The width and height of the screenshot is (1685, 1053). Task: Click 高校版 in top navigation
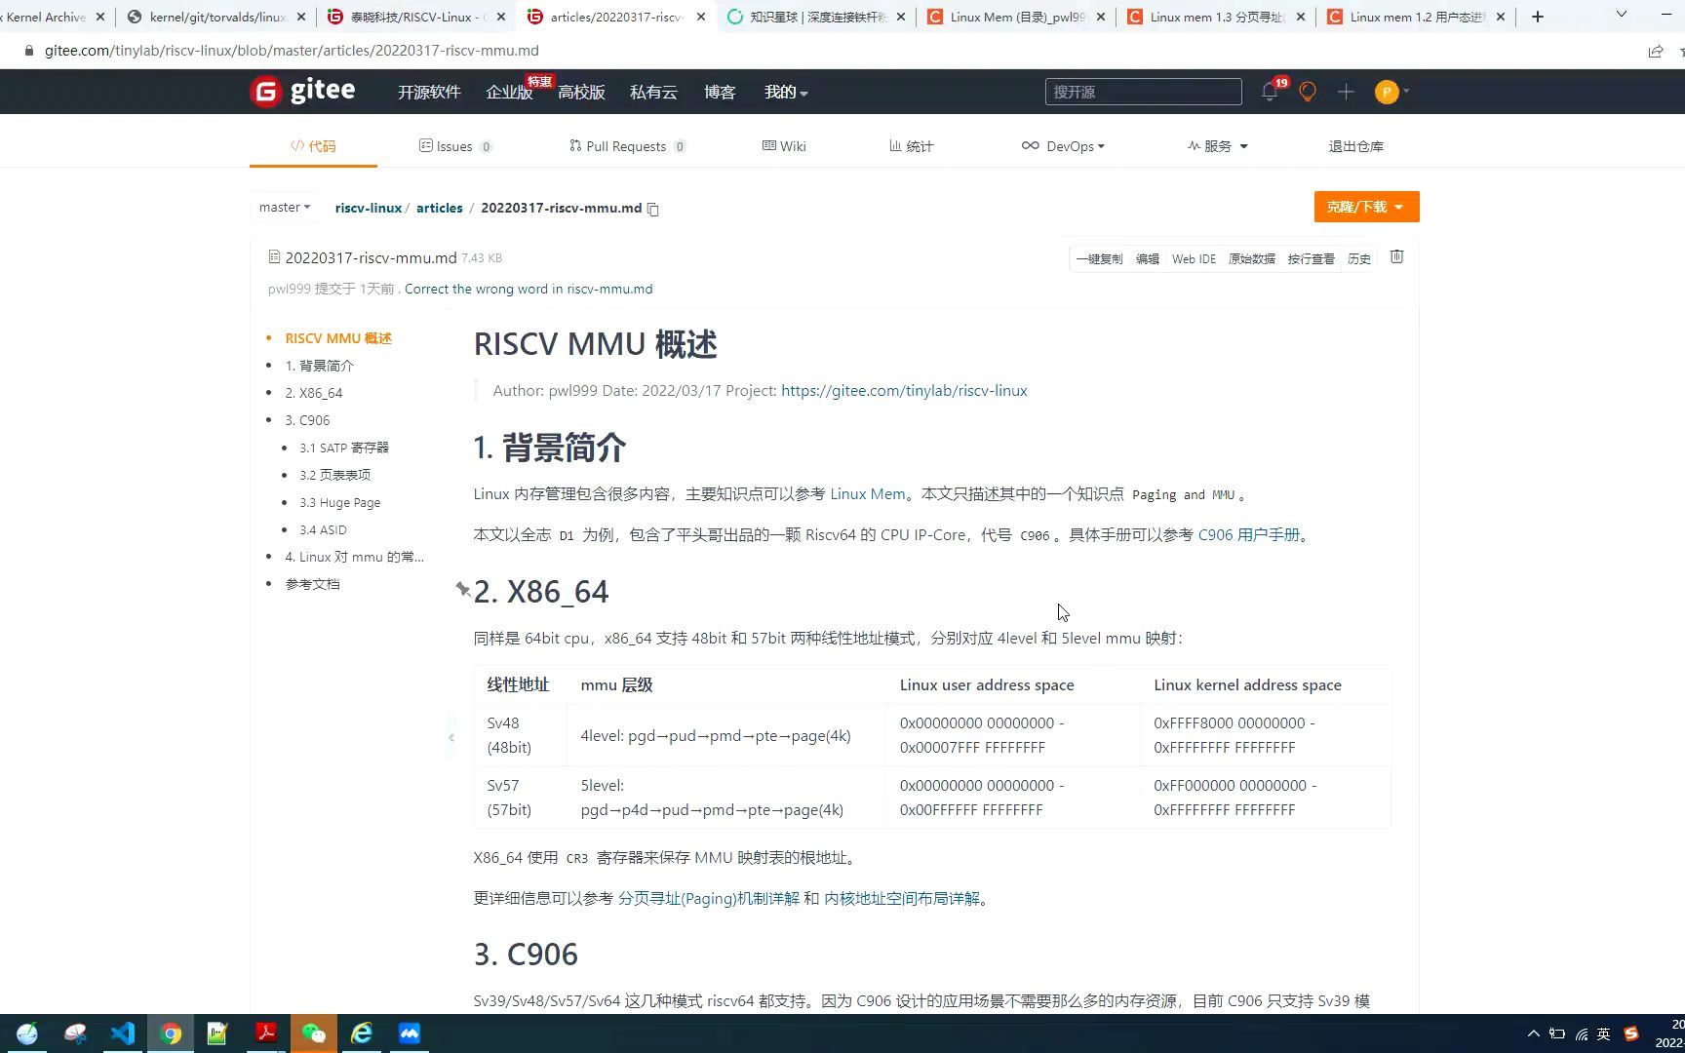pos(581,92)
